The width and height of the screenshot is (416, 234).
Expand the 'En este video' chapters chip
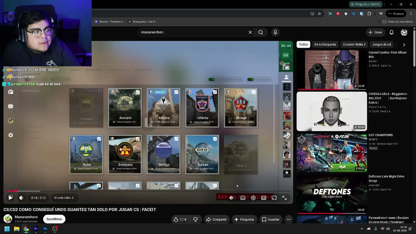[64, 198]
